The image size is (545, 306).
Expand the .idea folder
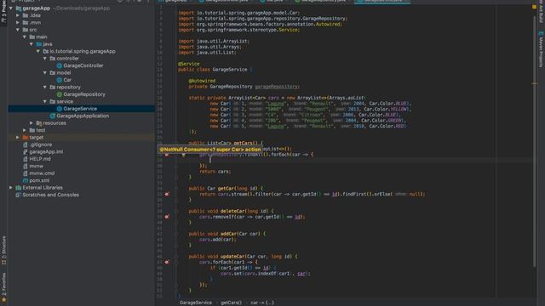pyautogui.click(x=18, y=15)
